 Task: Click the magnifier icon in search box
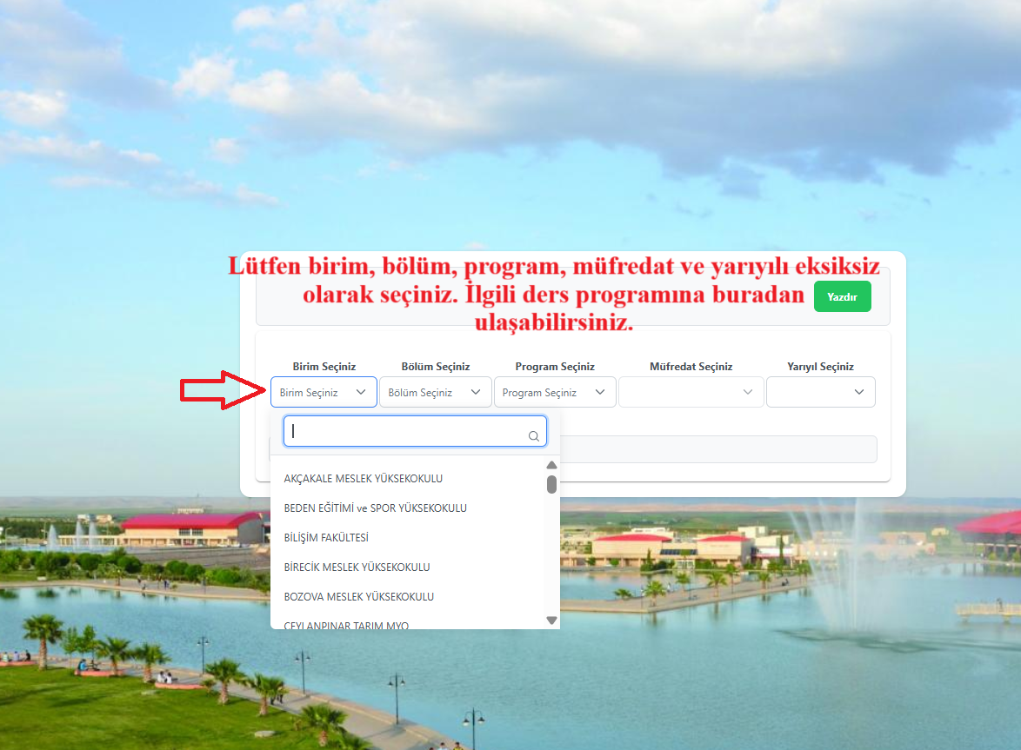click(x=534, y=436)
